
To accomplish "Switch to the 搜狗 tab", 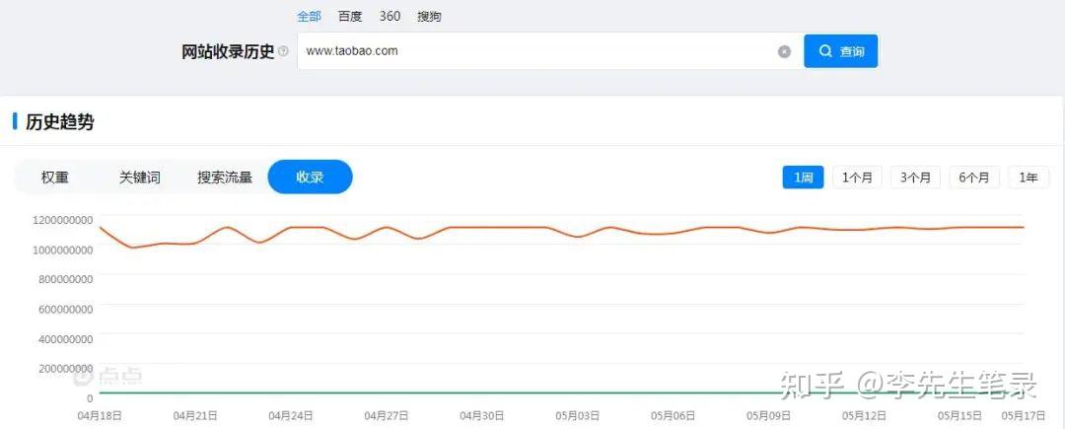I will click(429, 16).
